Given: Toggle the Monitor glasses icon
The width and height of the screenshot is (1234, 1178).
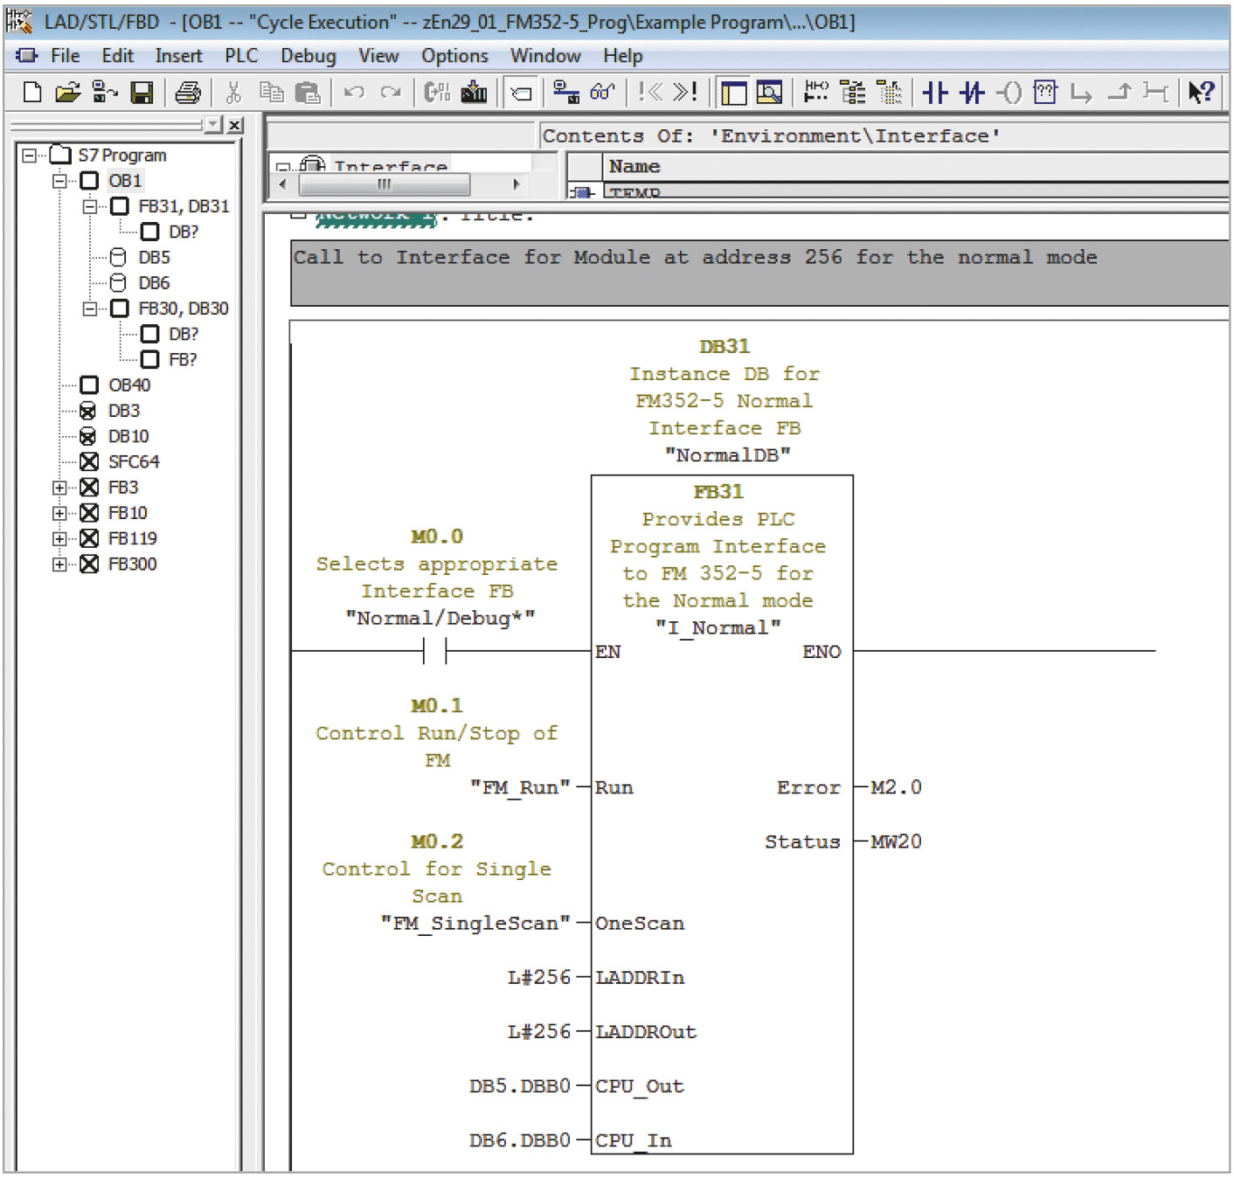Looking at the screenshot, I should click(x=602, y=92).
